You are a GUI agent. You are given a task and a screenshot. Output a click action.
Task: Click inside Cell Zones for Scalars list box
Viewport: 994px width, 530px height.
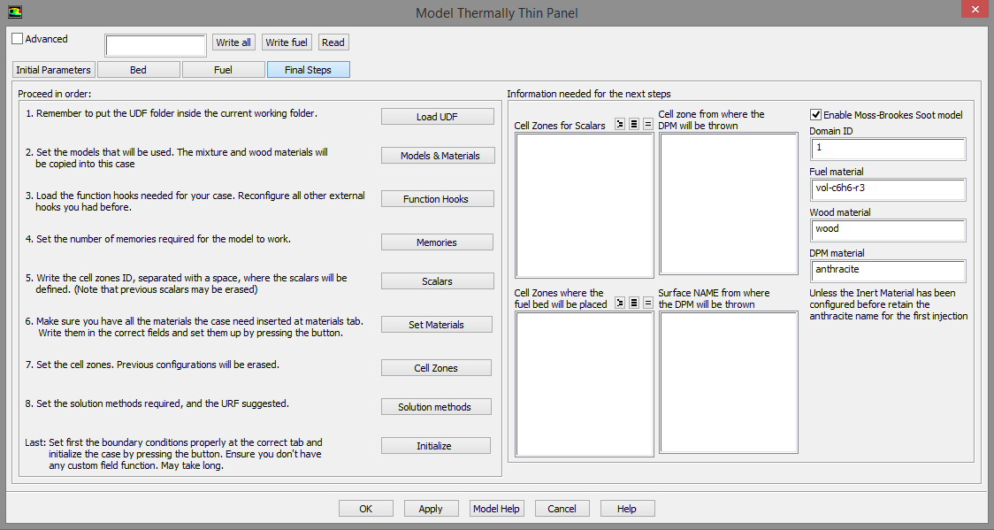point(585,205)
